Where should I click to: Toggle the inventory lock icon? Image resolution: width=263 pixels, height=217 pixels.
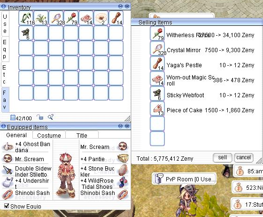click(x=40, y=117)
